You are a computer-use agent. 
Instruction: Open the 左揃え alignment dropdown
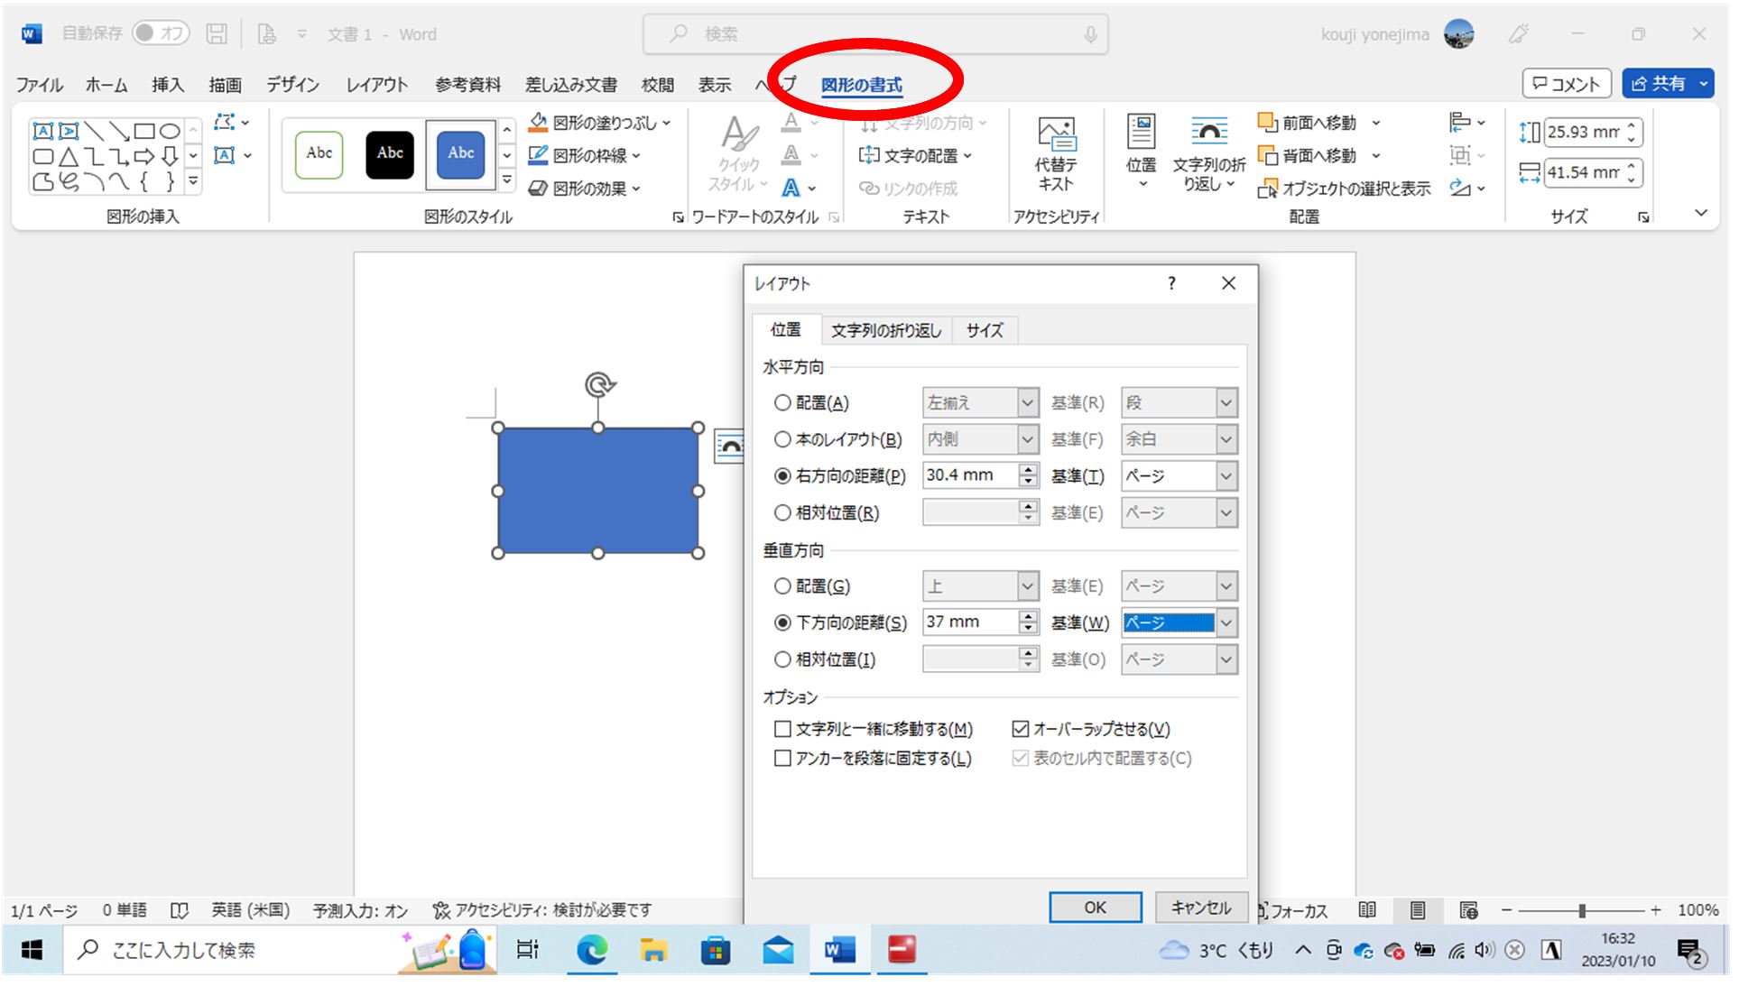point(981,402)
